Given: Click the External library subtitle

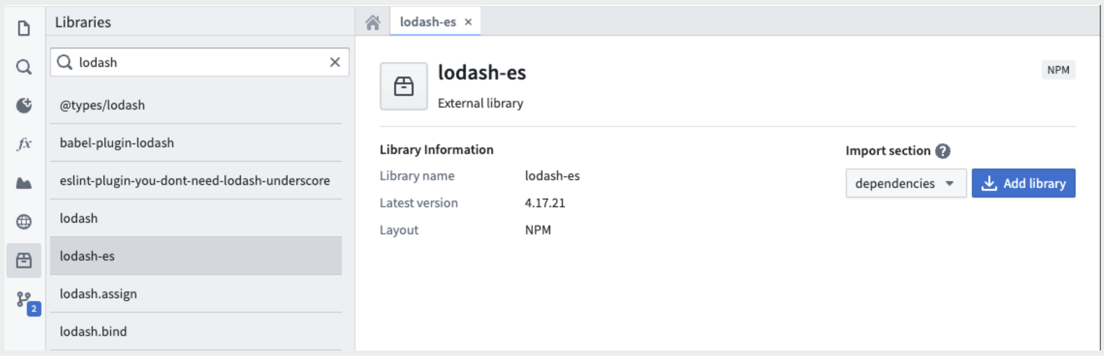Looking at the screenshot, I should pyautogui.click(x=480, y=104).
